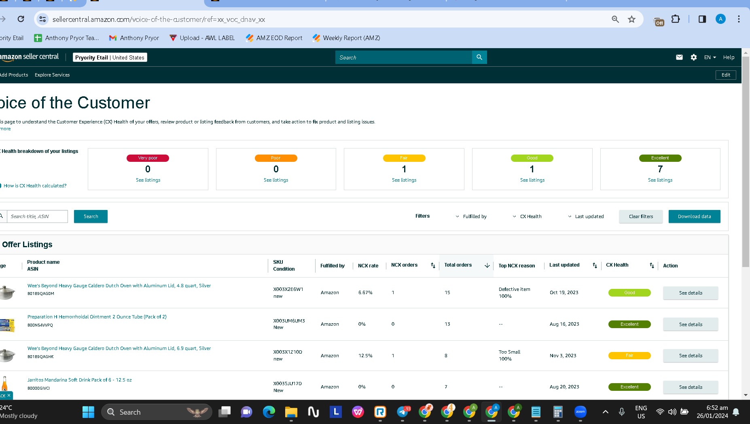Viewport: 750px width, 424px height.
Task: Open How is CX Health calculated link
Action: pos(35,186)
